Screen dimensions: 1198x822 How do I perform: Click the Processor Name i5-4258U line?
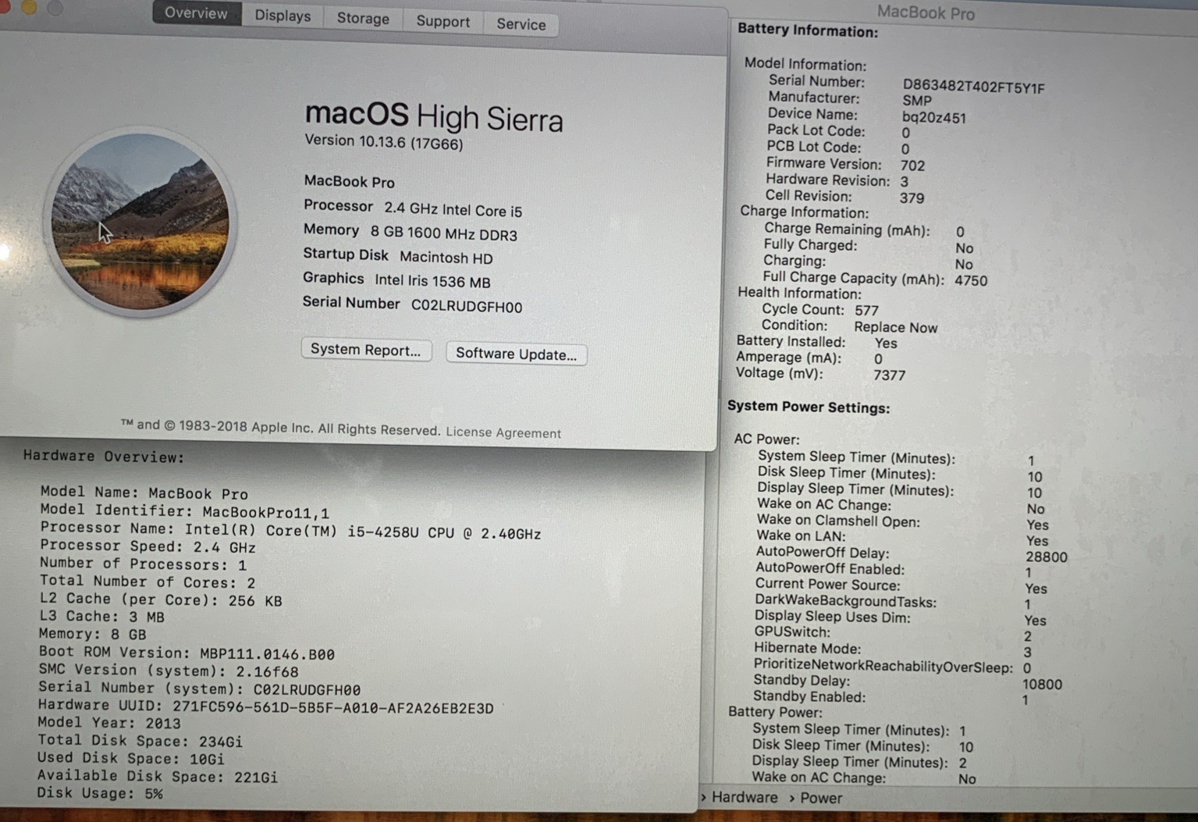(290, 531)
